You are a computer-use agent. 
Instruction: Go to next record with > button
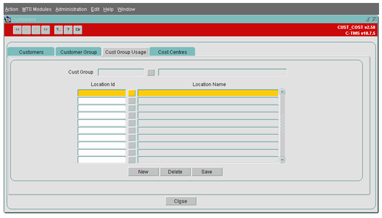(36, 30)
